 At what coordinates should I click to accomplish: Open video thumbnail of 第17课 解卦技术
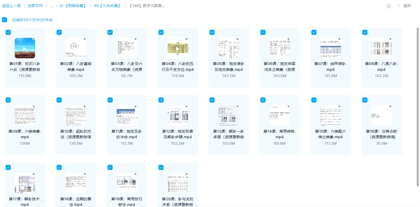(25, 183)
